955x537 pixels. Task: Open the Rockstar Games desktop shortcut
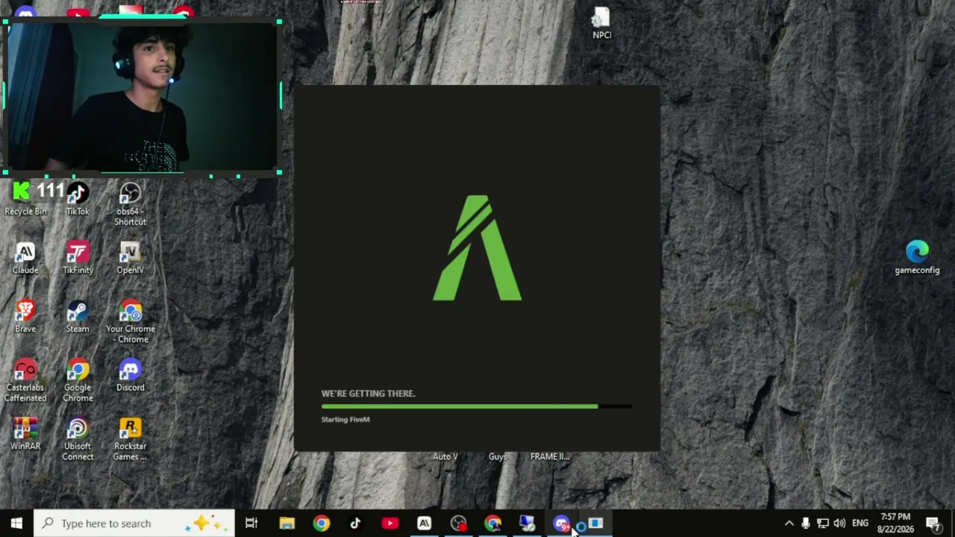pos(130,439)
